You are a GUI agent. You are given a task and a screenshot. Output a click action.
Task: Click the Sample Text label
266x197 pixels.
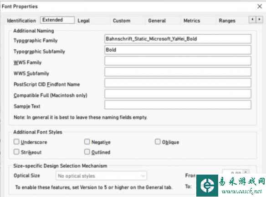(27, 106)
